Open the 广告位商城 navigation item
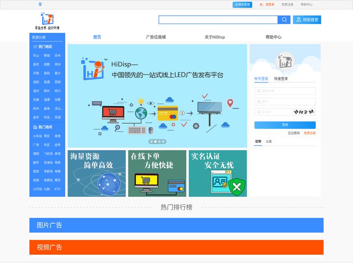The image size is (353, 265). tap(156, 37)
